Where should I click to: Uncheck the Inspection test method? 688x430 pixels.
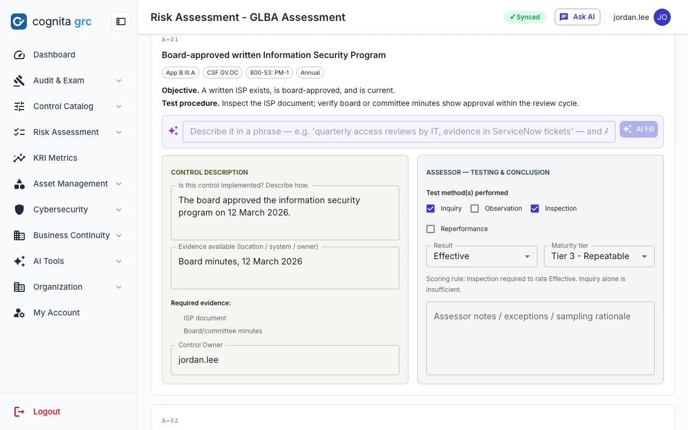click(x=535, y=209)
